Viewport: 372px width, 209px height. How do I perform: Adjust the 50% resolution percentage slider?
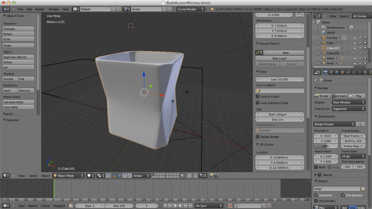click(326, 146)
